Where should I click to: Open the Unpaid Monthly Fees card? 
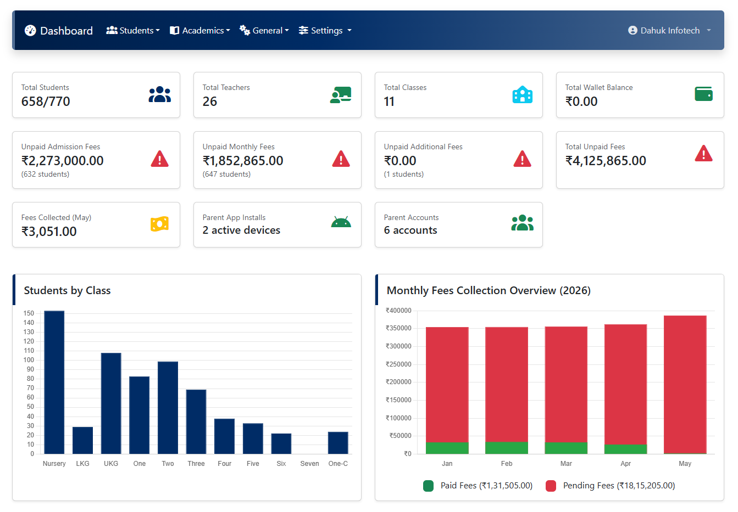point(278,160)
